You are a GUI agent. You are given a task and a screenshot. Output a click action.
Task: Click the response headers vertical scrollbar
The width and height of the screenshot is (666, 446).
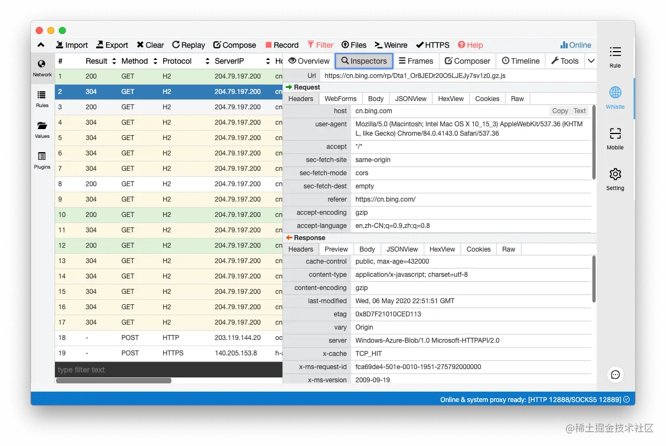pos(594,278)
